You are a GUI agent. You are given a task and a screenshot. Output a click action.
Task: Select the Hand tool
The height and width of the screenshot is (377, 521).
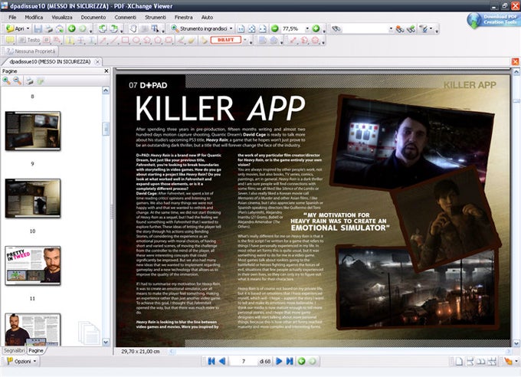click(133, 29)
